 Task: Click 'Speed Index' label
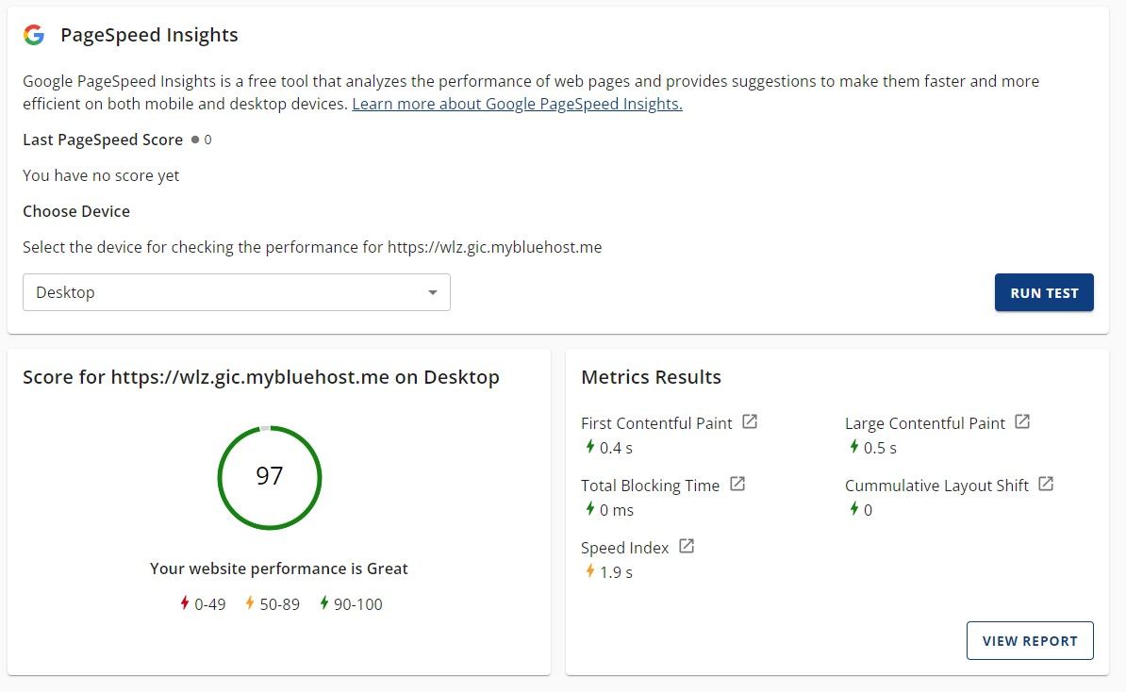pos(624,548)
